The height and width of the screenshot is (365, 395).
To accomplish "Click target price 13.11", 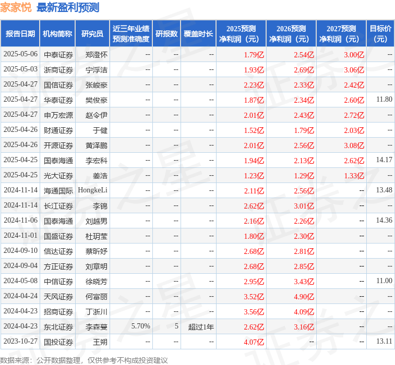I will (384, 341).
